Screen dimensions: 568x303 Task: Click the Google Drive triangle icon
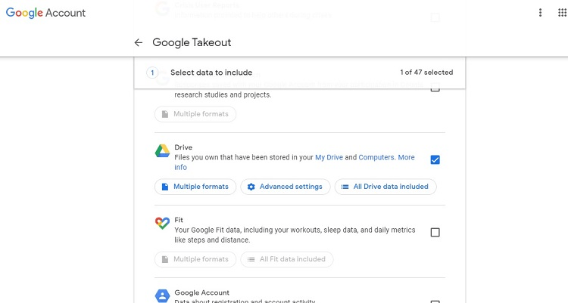coord(162,151)
